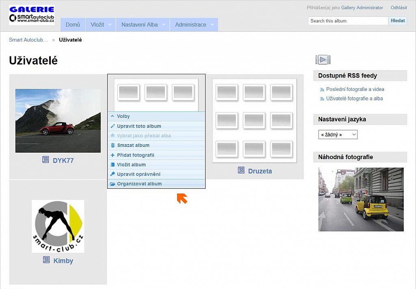416x289 pixels.
Task: Click the Hledat search button
Action: click(x=397, y=21)
